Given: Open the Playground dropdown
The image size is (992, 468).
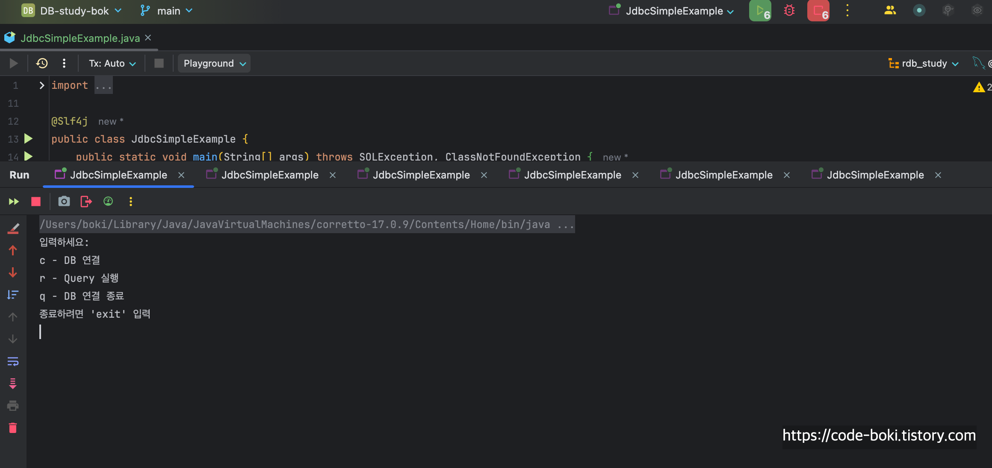Looking at the screenshot, I should click(x=214, y=64).
